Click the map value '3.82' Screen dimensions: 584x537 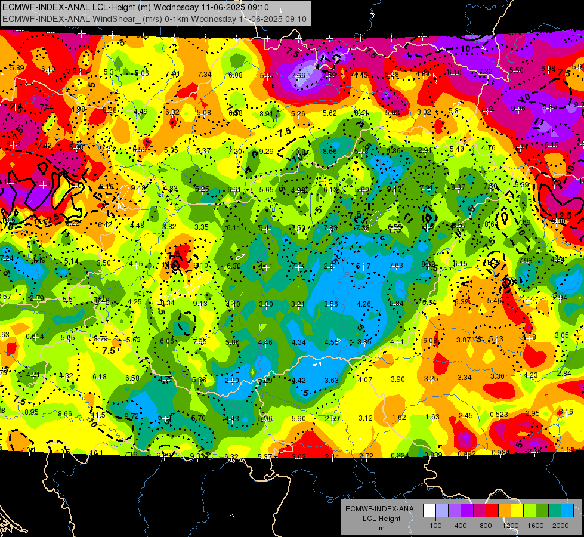click(x=169, y=227)
